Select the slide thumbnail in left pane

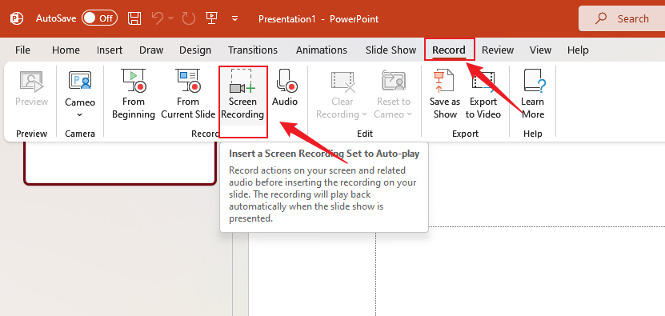coord(121,164)
